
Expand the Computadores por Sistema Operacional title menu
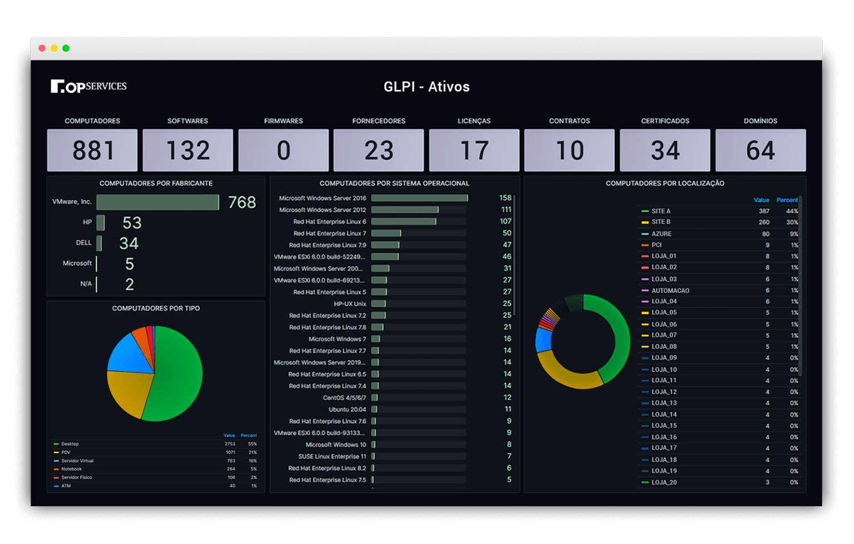click(x=394, y=183)
